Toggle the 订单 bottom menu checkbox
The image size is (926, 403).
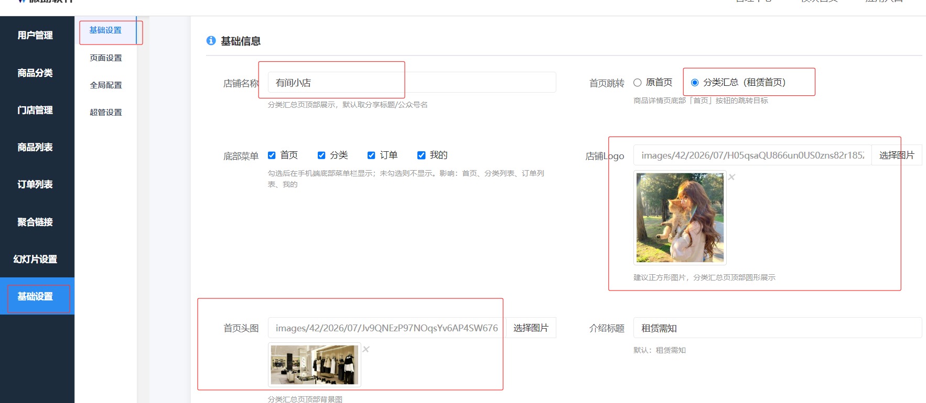tap(371, 155)
